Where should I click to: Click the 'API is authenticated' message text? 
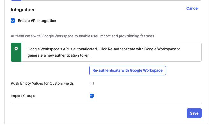(104, 52)
